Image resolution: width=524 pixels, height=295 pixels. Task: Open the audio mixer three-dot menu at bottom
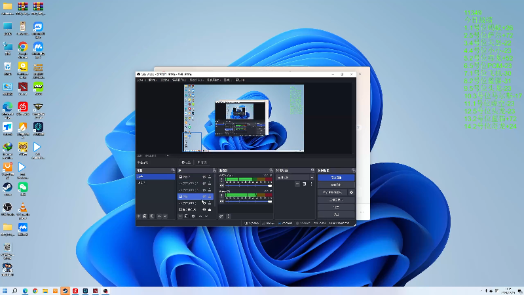(x=228, y=216)
